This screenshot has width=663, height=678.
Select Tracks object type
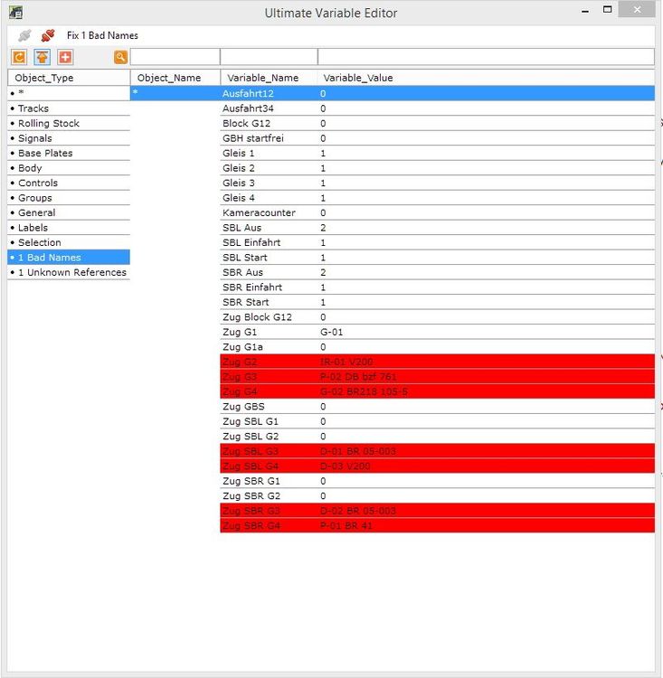(69, 108)
